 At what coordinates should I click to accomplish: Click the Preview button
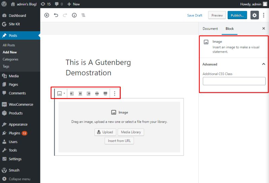tap(217, 15)
